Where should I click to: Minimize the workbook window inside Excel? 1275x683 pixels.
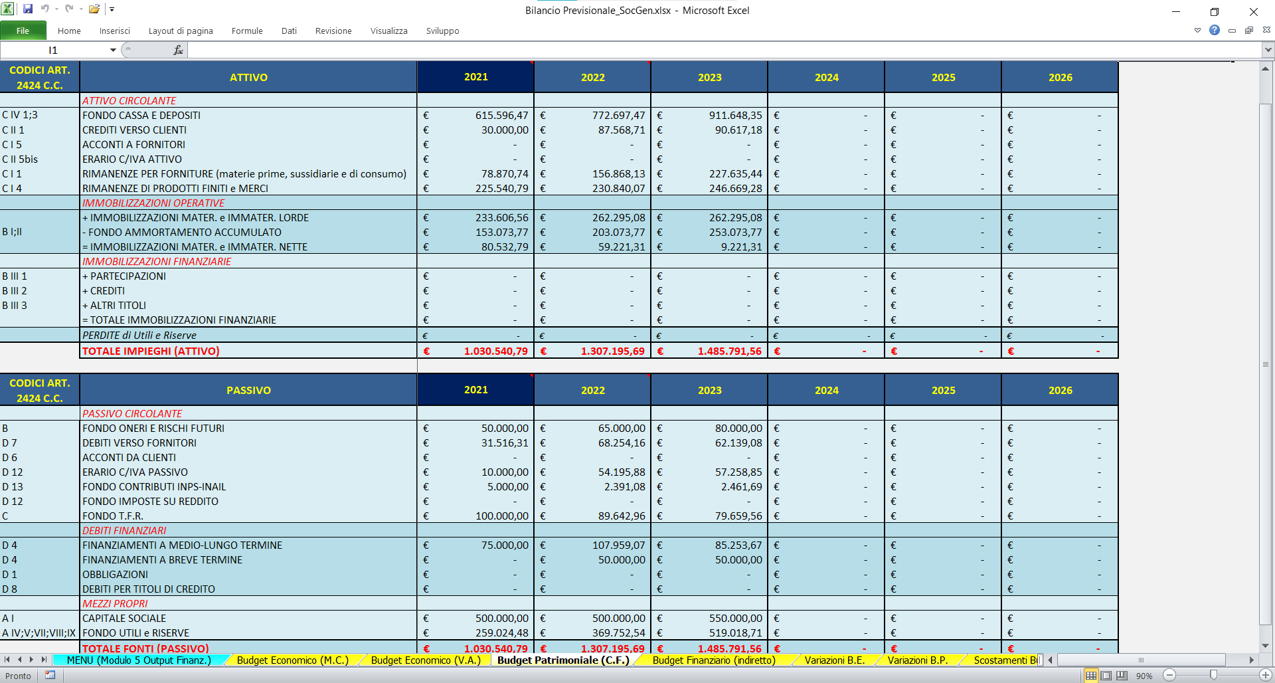(x=1232, y=31)
